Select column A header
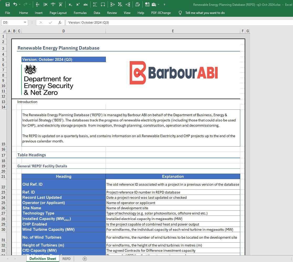 (9, 31)
